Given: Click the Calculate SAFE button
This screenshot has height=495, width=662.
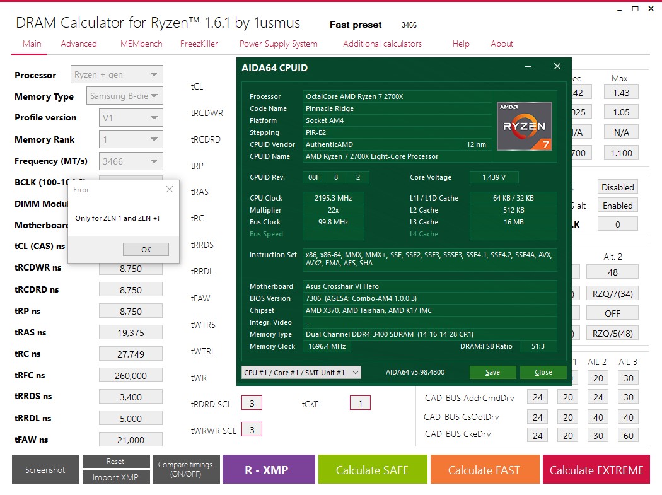Looking at the screenshot, I should pyautogui.click(x=373, y=470).
